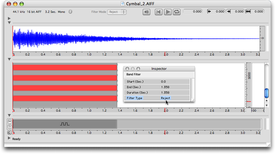Click the Filter Type Reject value in Inspector
Viewport: 275px width, 154px height.
coord(165,98)
